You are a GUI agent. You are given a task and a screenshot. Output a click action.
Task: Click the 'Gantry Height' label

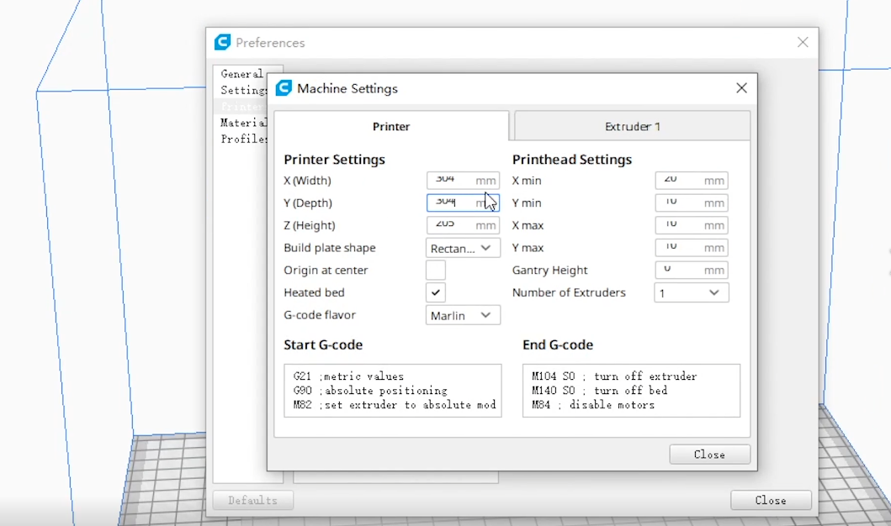pos(549,270)
